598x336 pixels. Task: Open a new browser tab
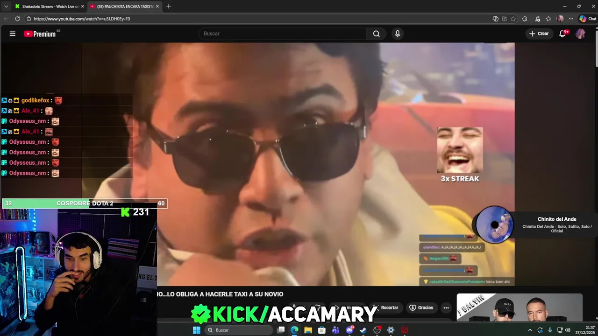pos(169,7)
